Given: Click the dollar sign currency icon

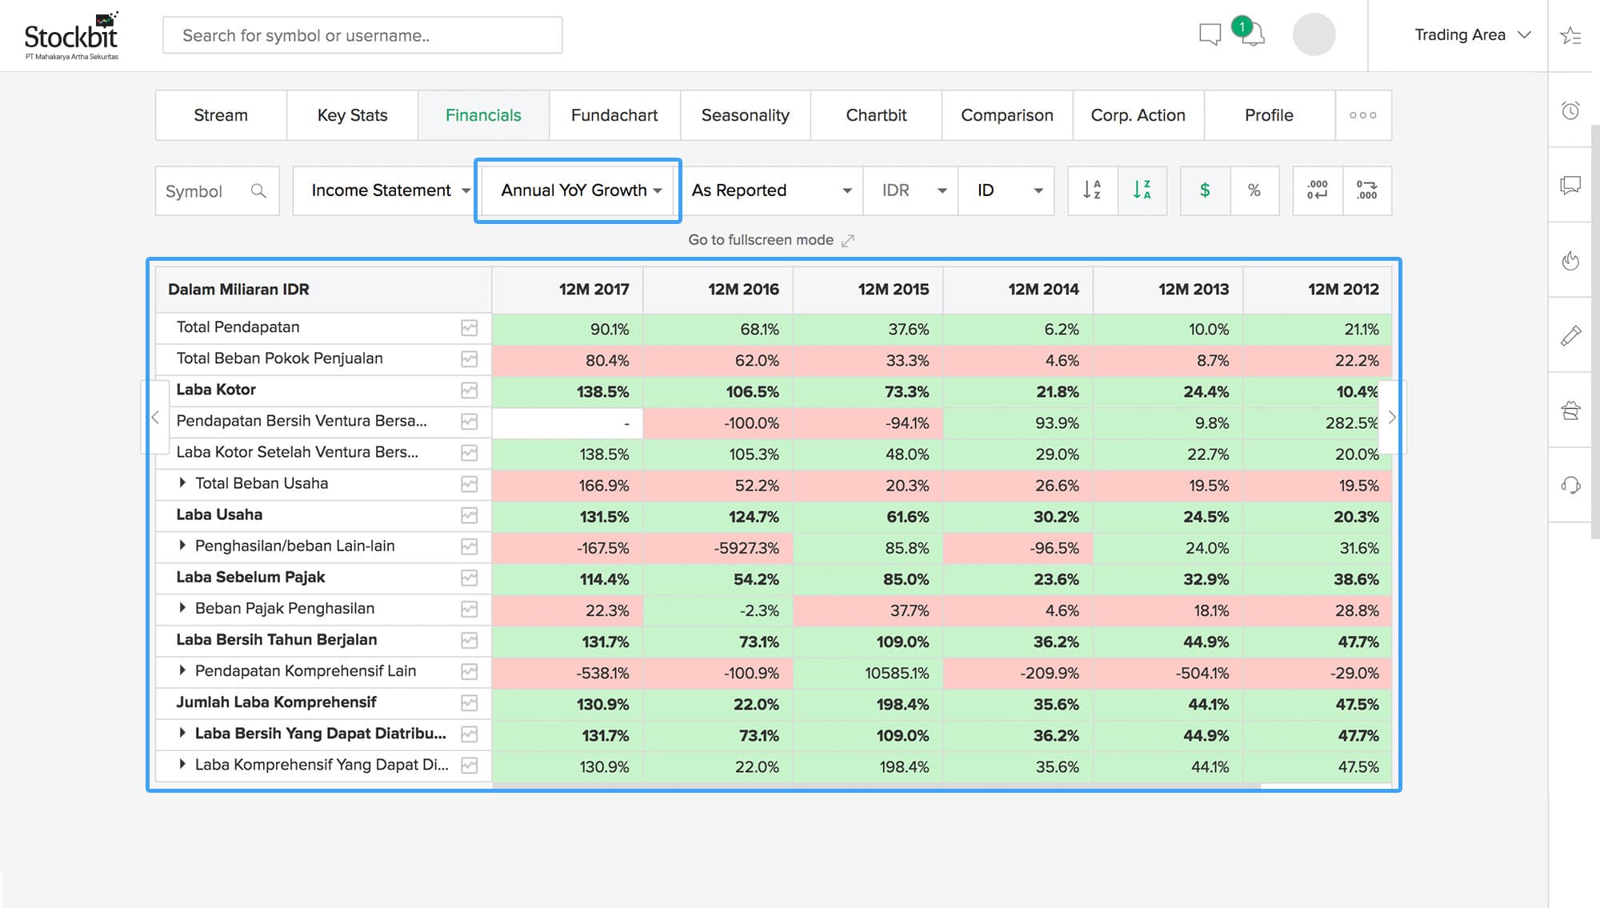Looking at the screenshot, I should pos(1204,189).
